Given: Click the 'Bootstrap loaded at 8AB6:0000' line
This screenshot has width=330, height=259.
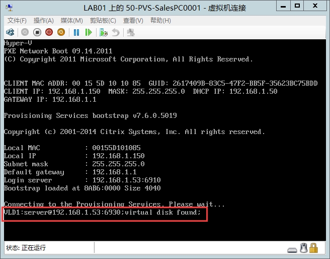Looking at the screenshot, I should 82,188.
